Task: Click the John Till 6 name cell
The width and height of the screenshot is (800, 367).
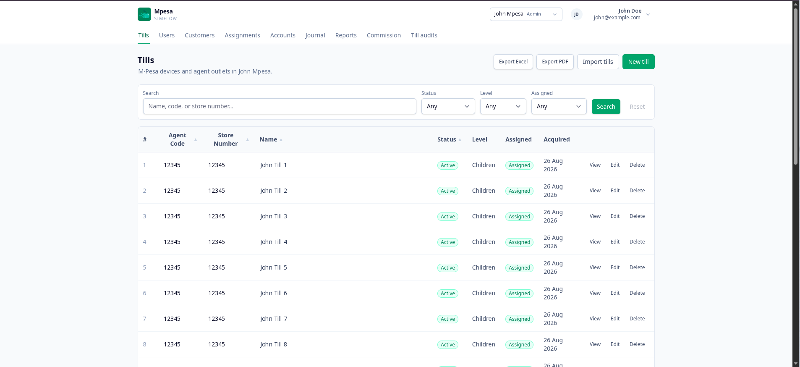Action: (274, 293)
